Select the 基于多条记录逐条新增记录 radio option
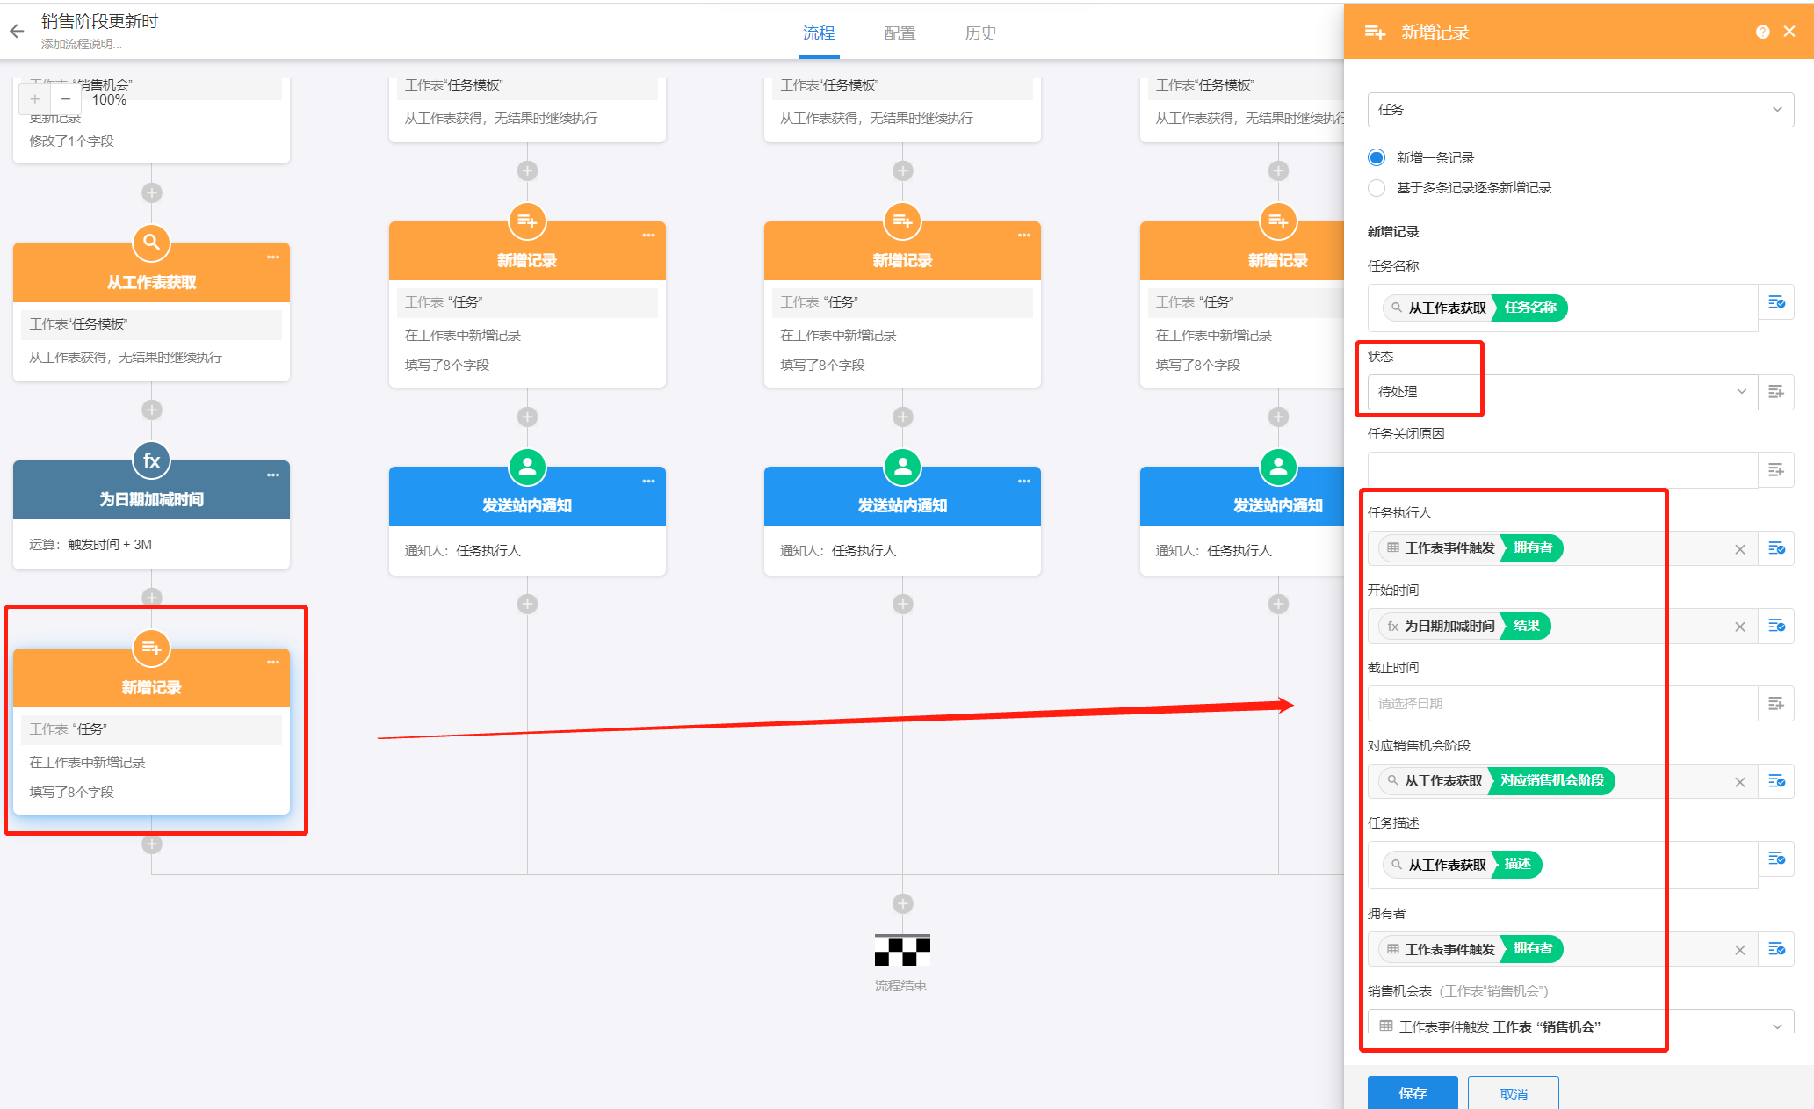Image resolution: width=1814 pixels, height=1109 pixels. pos(1377,187)
